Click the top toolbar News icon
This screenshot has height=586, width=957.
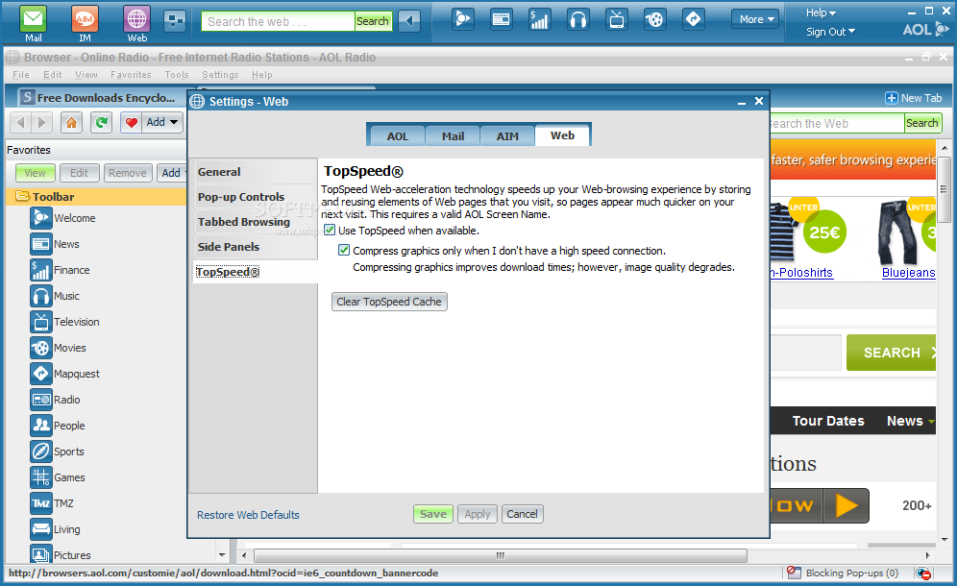tap(502, 19)
